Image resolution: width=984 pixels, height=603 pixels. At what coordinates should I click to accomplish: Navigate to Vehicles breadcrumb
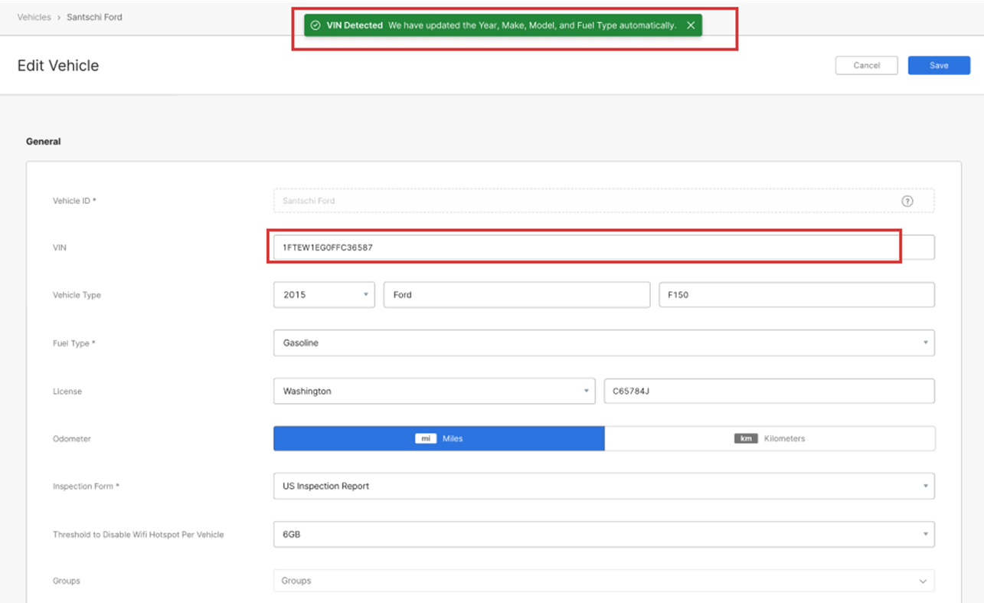point(34,17)
